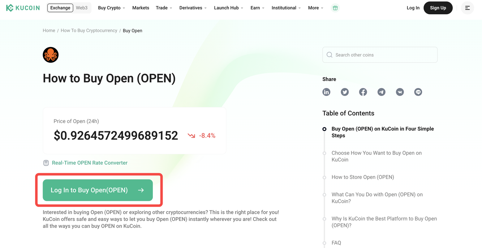Open the Earn dropdown menu
The height and width of the screenshot is (248, 482).
pyautogui.click(x=258, y=8)
